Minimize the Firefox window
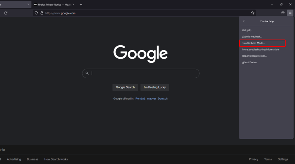 click(x=272, y=4)
